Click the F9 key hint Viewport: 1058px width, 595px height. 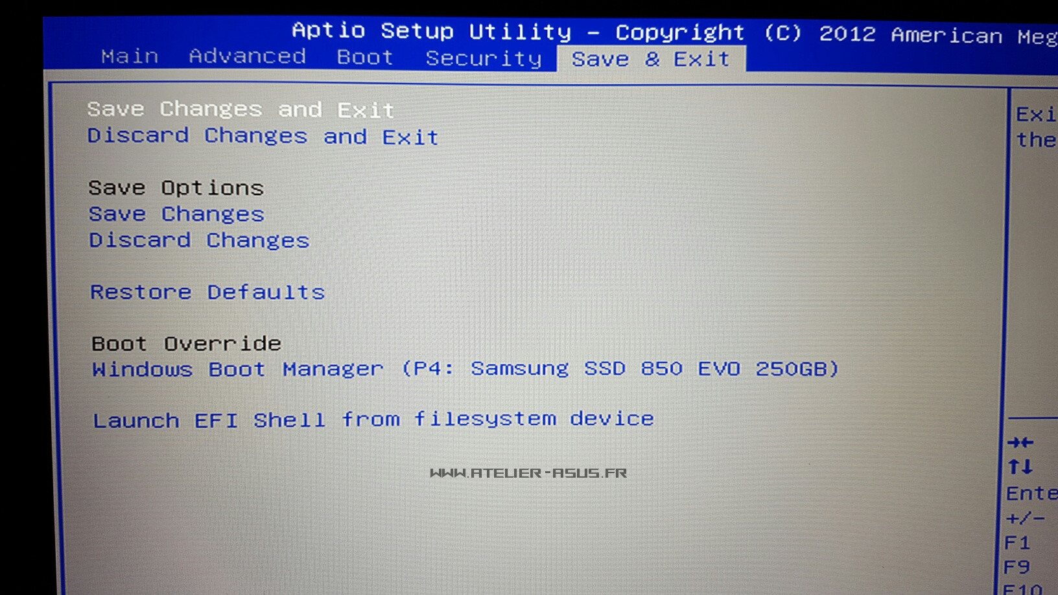pos(1017,567)
